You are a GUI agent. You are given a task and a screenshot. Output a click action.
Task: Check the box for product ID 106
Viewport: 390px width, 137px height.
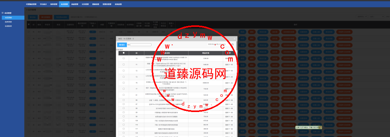click(124, 120)
